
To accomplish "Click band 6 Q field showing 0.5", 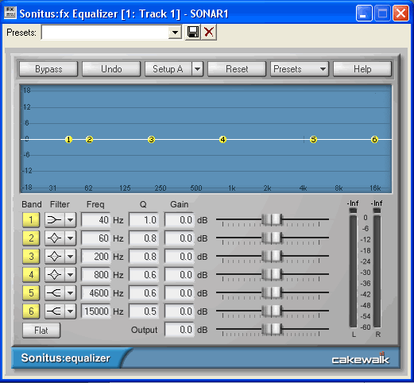I will tap(144, 311).
